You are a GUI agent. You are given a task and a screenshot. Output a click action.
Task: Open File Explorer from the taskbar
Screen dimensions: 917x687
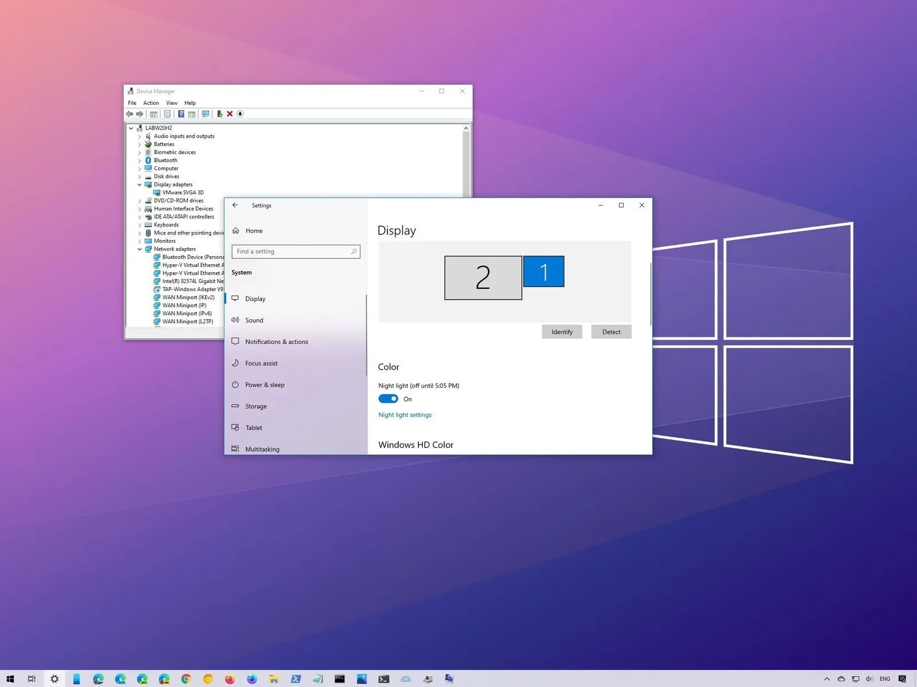(x=274, y=679)
